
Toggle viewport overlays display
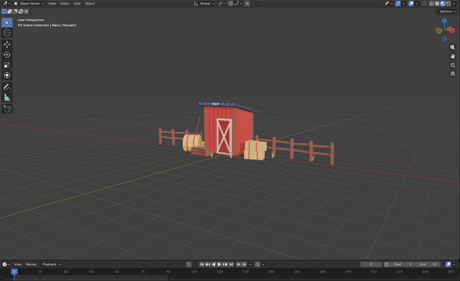coord(411,4)
